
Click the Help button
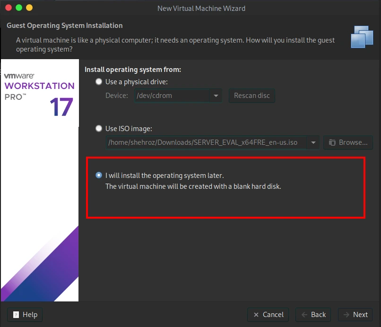[x=25, y=315]
